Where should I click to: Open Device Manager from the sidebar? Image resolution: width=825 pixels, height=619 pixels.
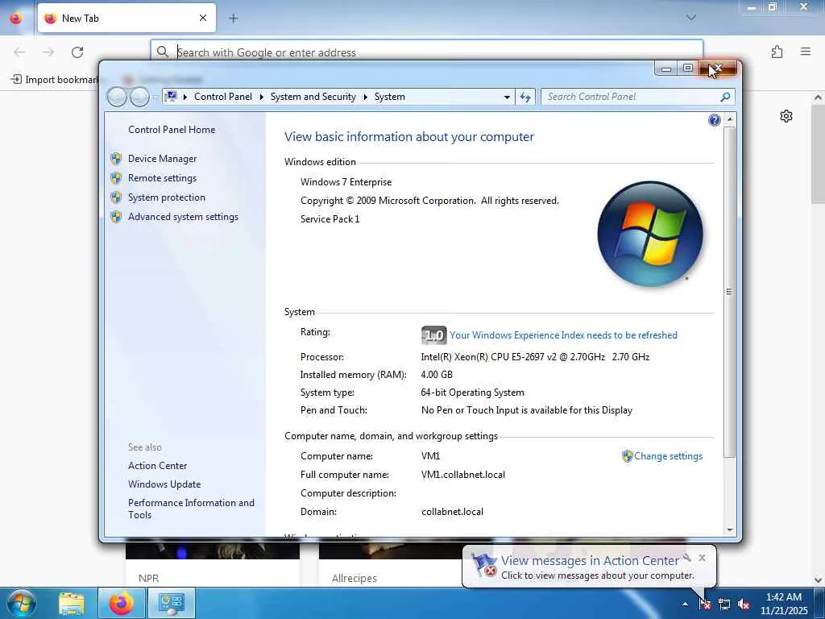(x=162, y=159)
